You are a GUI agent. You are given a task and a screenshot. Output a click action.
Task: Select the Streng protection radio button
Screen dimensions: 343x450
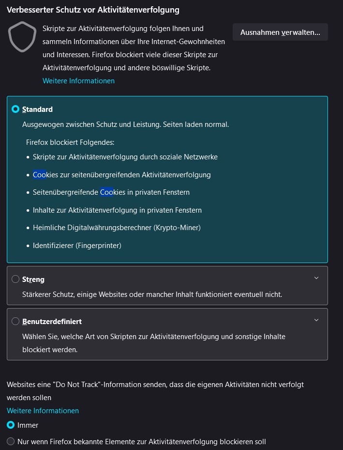[x=15, y=279]
